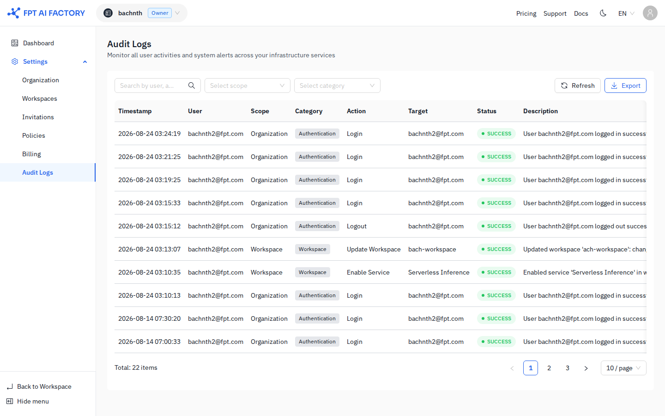Click Hide menu label
Screen dimensions: 665x416
coord(33,401)
